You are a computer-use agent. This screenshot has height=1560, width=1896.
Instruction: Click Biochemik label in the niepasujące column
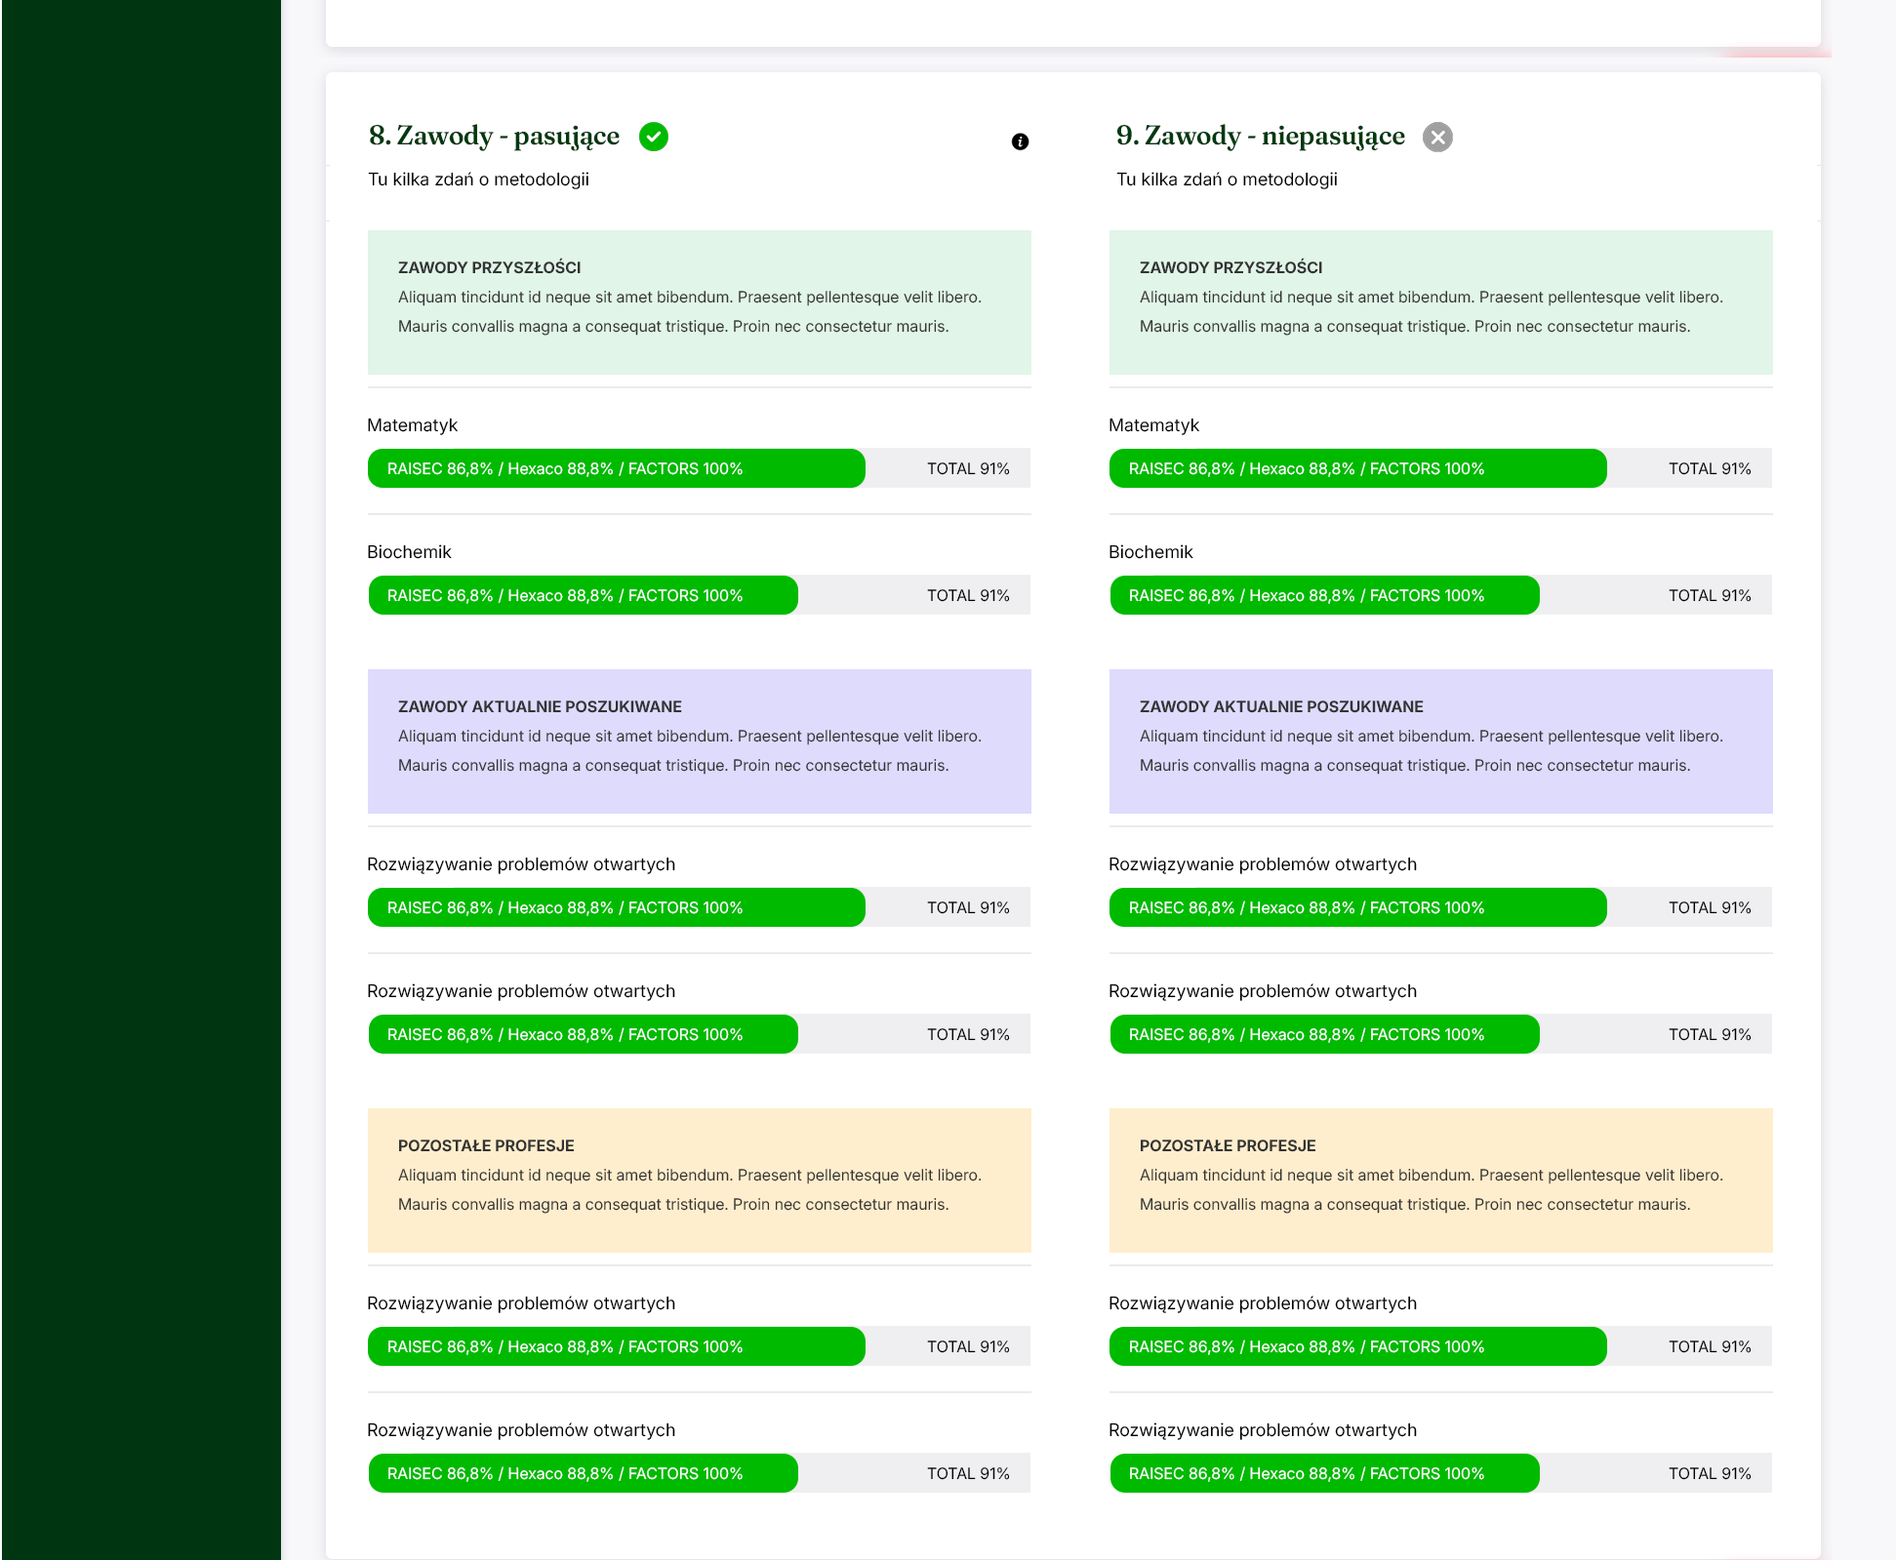[1150, 552]
